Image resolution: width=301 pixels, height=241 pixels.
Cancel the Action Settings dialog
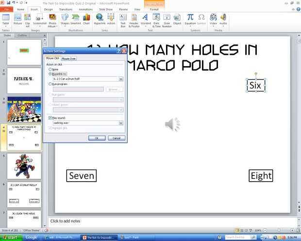117,138
